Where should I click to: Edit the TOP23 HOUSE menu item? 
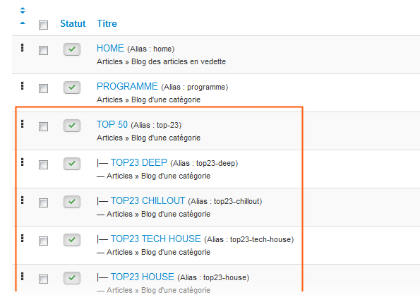143,277
